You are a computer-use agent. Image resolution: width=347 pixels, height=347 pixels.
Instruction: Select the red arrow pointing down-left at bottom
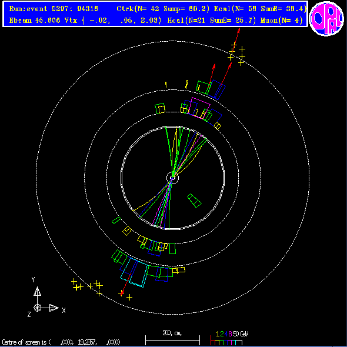point(126,284)
